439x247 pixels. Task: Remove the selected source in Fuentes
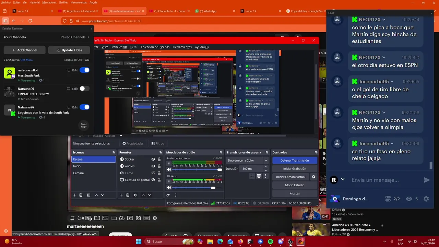[x=128, y=195]
